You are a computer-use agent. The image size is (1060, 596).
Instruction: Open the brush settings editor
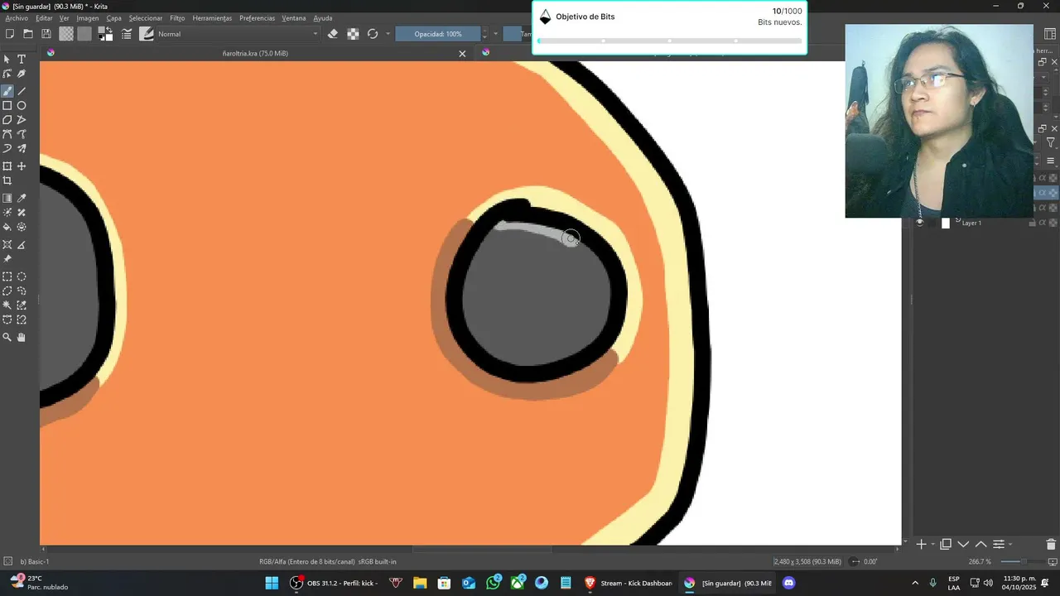point(127,34)
